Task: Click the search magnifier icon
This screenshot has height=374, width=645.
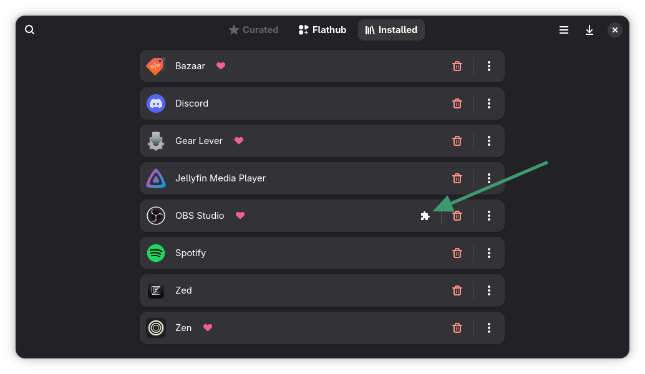Action: tap(29, 29)
